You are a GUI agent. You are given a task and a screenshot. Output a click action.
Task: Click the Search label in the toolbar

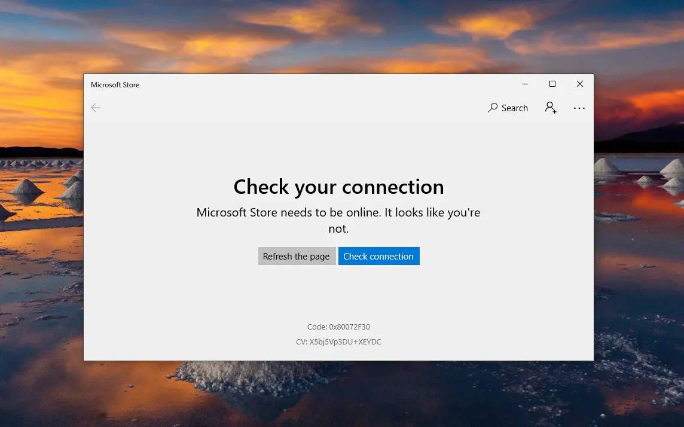point(515,108)
